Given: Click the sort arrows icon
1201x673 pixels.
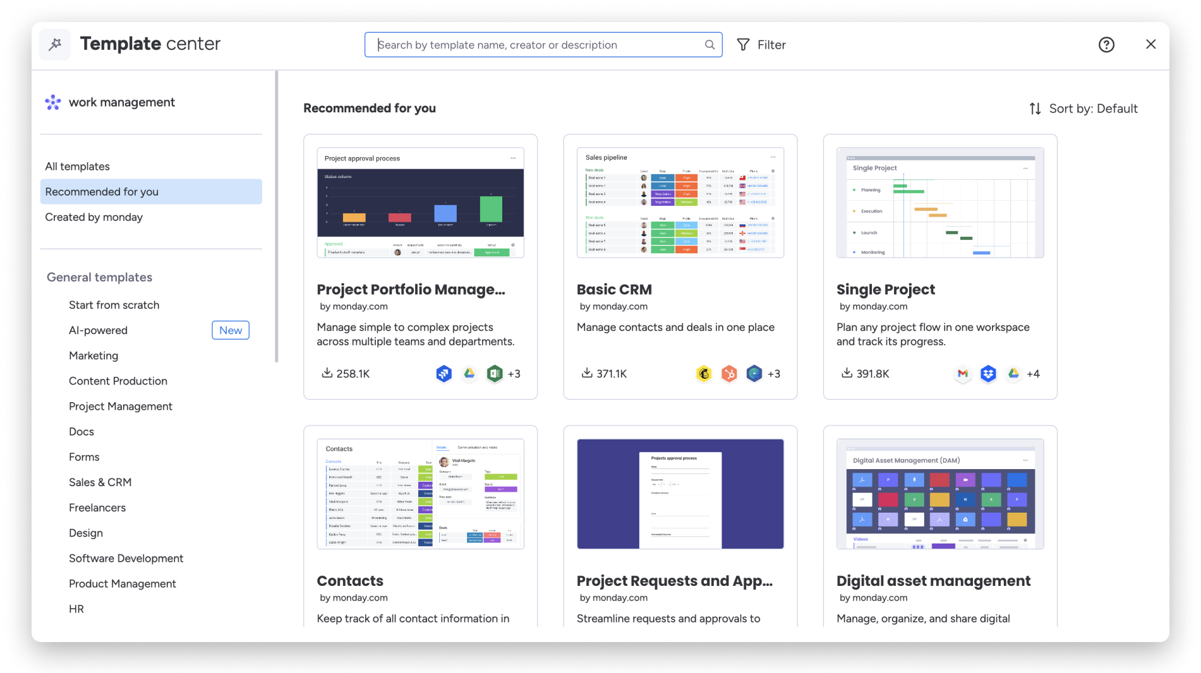Looking at the screenshot, I should (x=1035, y=109).
